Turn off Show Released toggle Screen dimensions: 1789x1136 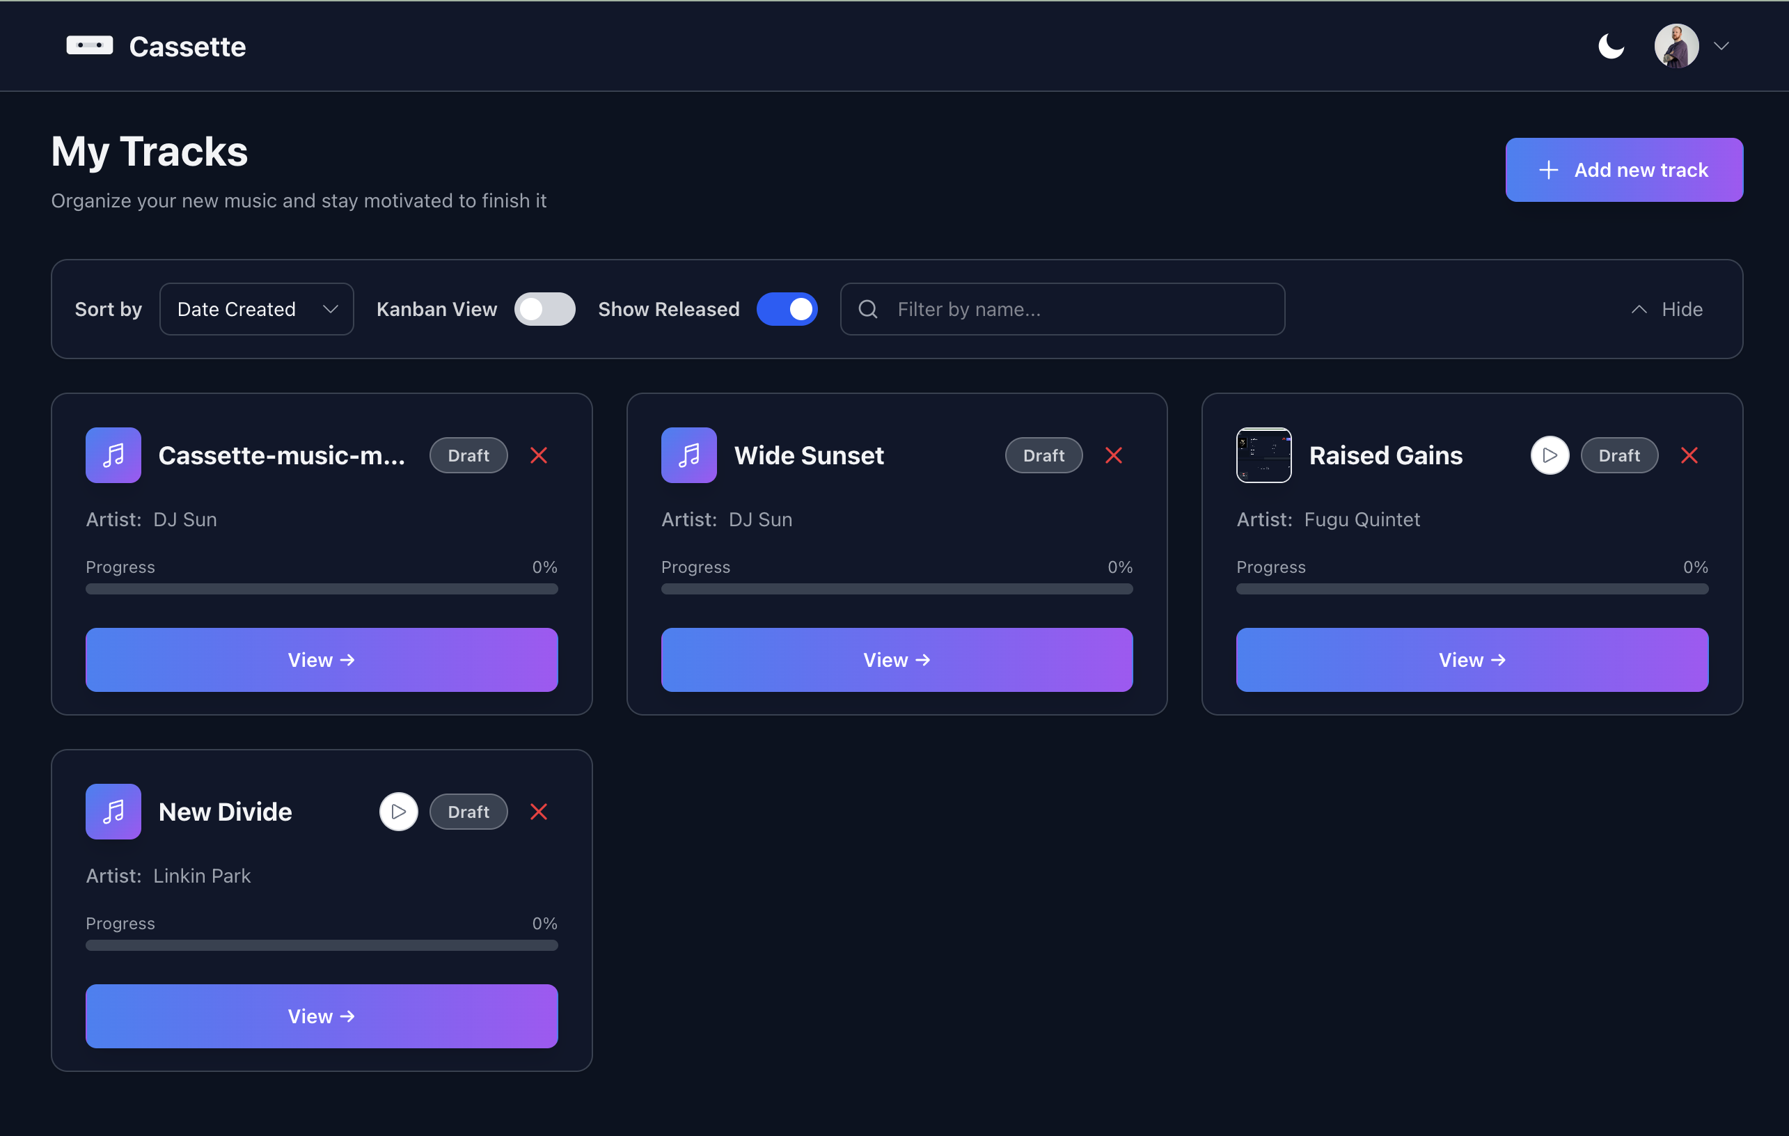click(x=787, y=309)
